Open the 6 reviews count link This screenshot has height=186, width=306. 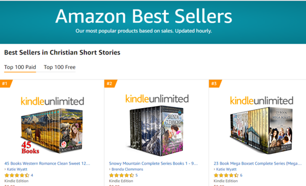pos(241,175)
